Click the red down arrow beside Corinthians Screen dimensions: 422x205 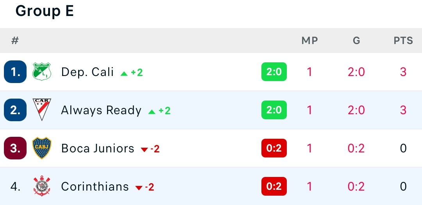pyautogui.click(x=139, y=187)
